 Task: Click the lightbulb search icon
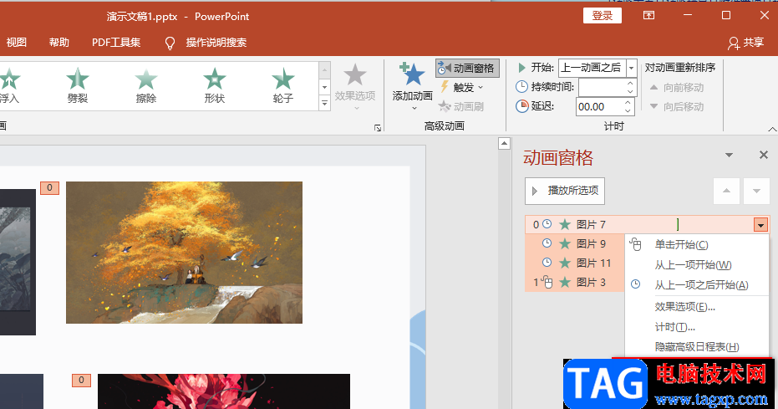click(170, 43)
